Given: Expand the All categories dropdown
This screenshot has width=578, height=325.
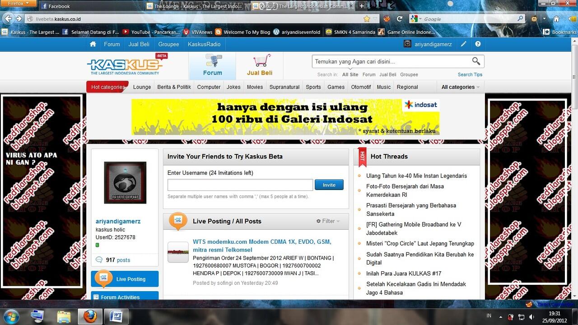Looking at the screenshot, I should coord(460,87).
